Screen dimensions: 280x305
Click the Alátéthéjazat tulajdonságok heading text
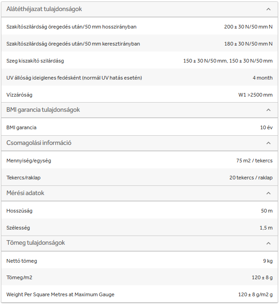pyautogui.click(x=44, y=9)
